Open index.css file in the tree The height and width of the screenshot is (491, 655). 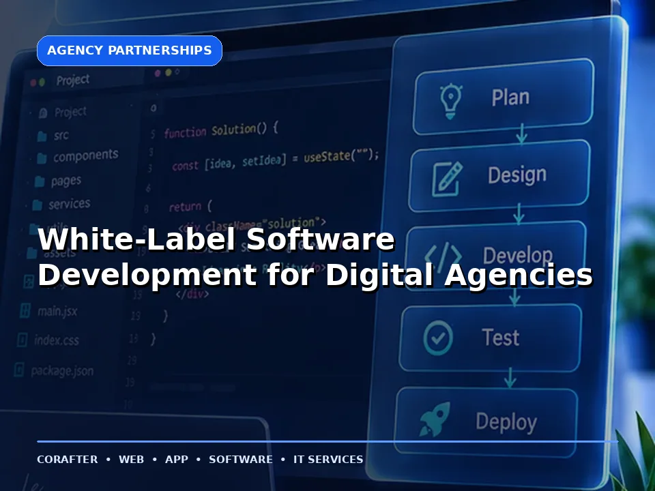click(x=57, y=340)
